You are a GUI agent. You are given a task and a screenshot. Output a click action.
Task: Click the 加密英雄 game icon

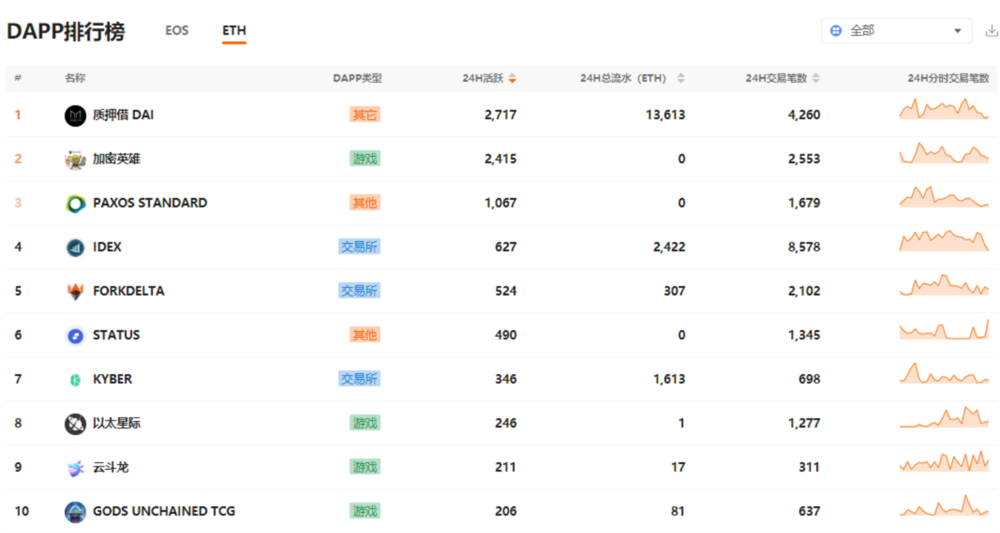pyautogui.click(x=75, y=159)
